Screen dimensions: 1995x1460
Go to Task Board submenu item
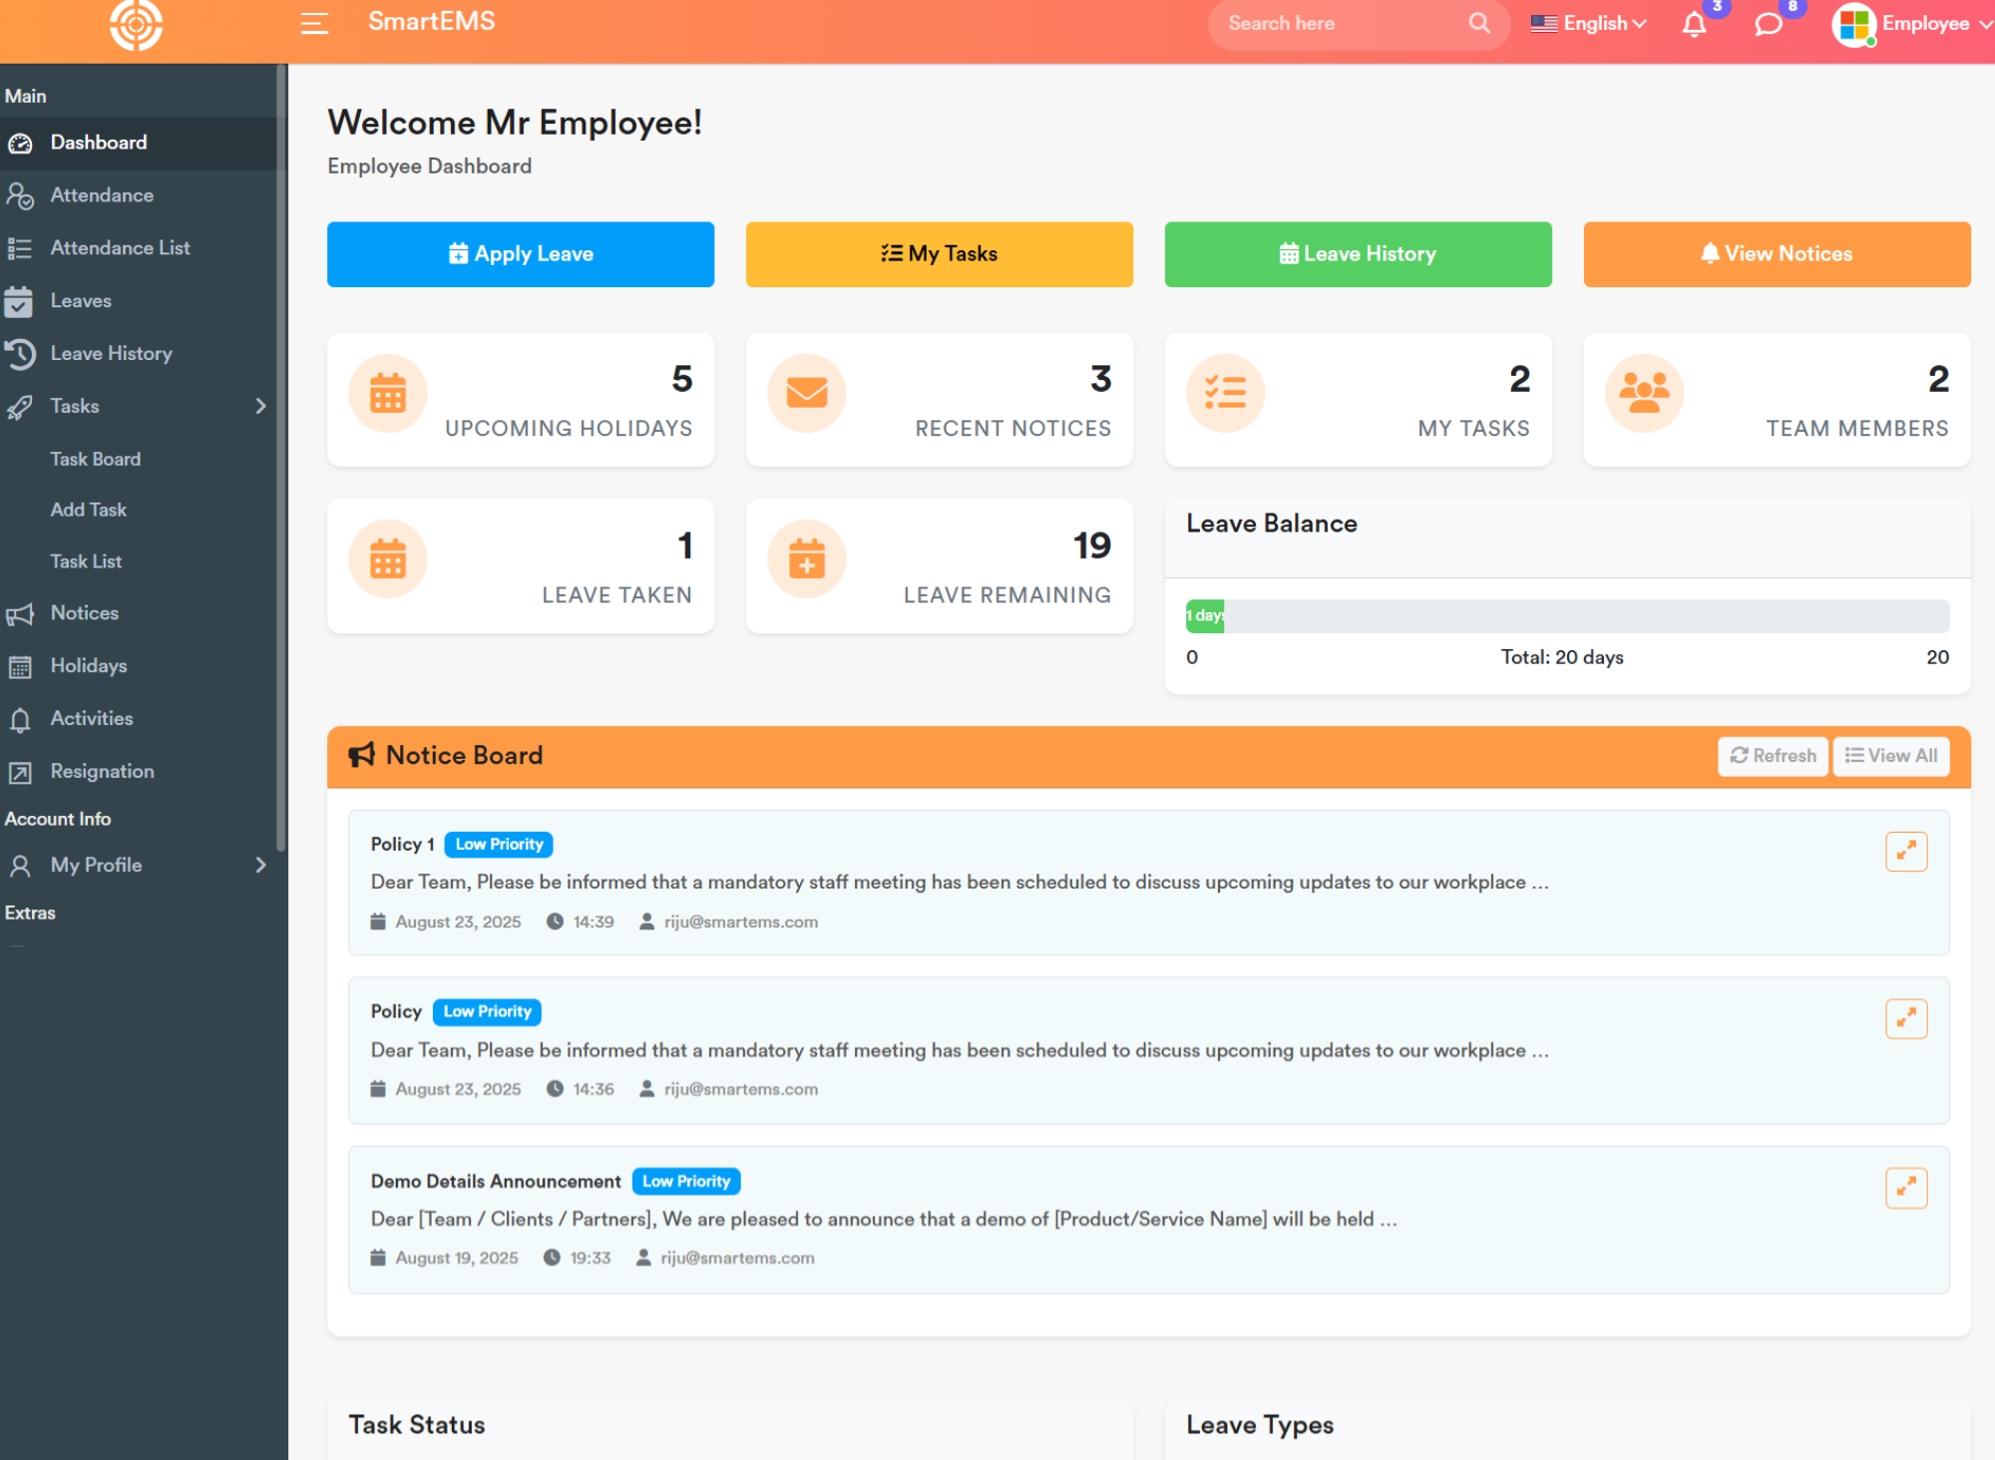[x=96, y=459]
